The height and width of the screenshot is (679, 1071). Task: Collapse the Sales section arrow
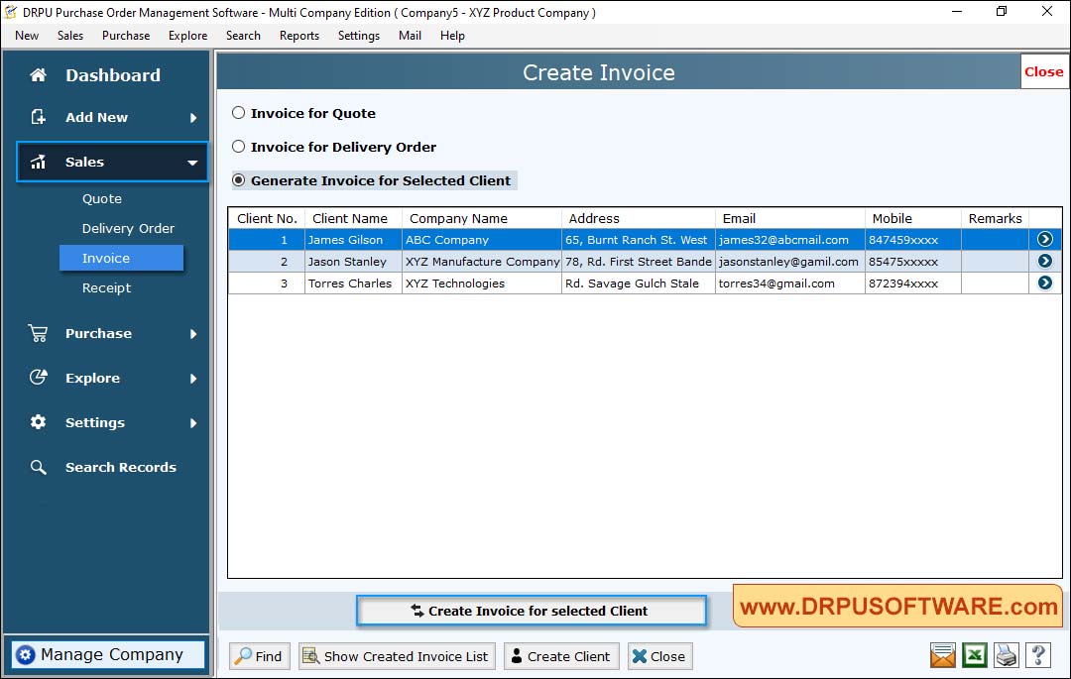tap(192, 163)
